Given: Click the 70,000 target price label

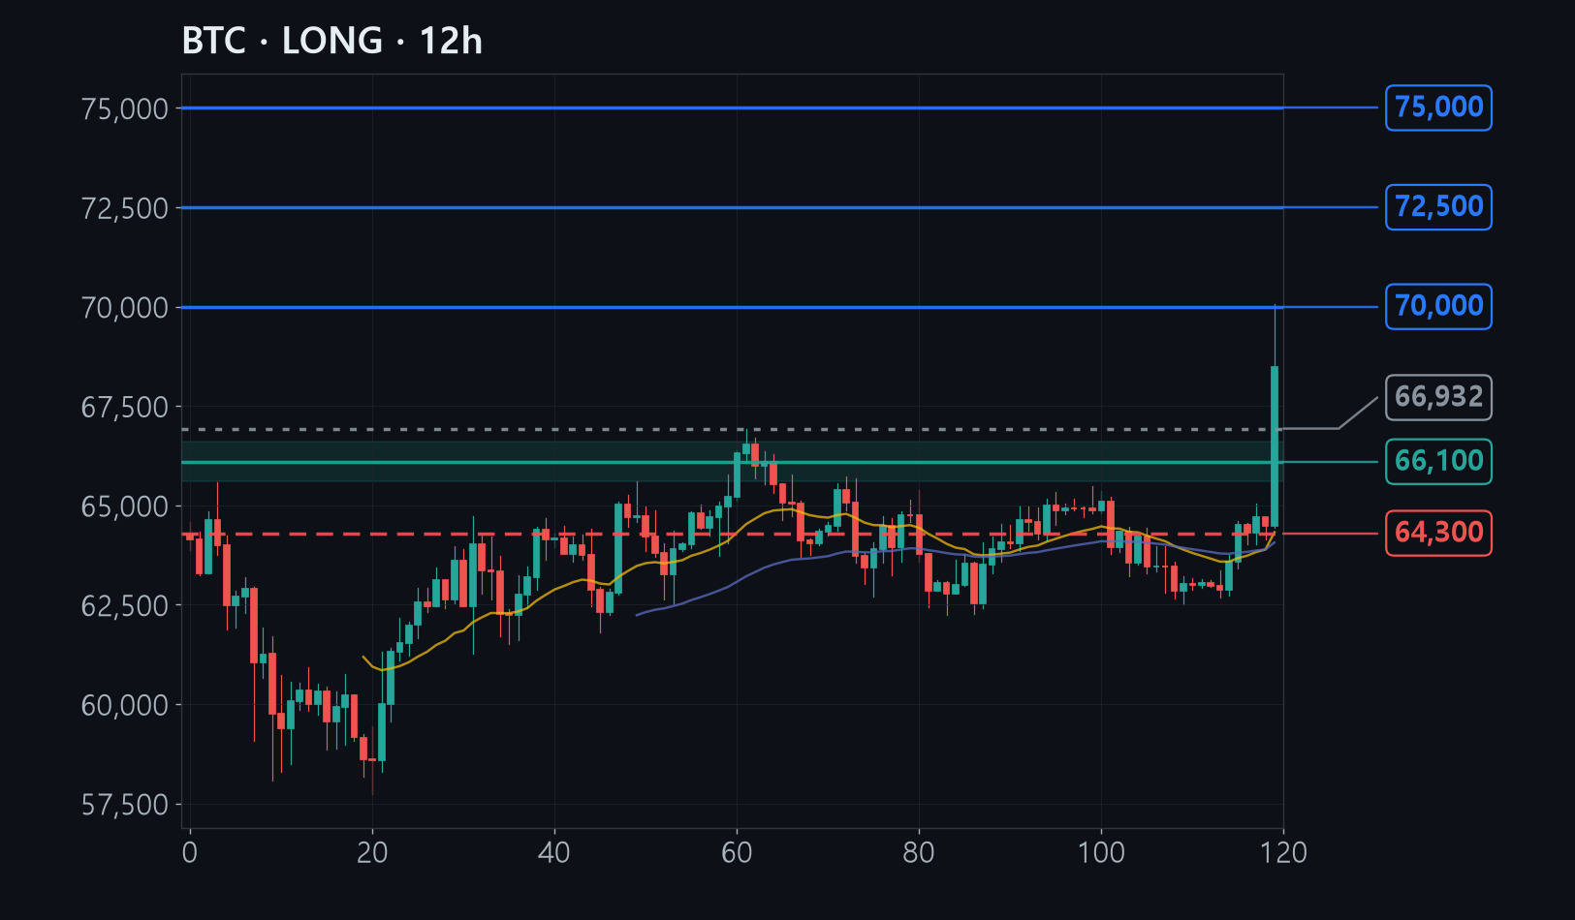Looking at the screenshot, I should [x=1438, y=307].
